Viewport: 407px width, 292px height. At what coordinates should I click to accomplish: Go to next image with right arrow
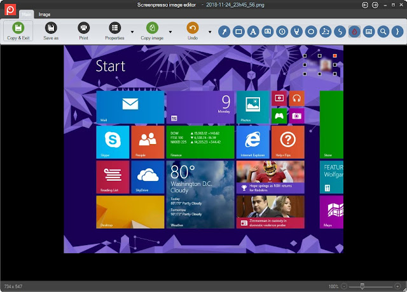[x=375, y=5]
